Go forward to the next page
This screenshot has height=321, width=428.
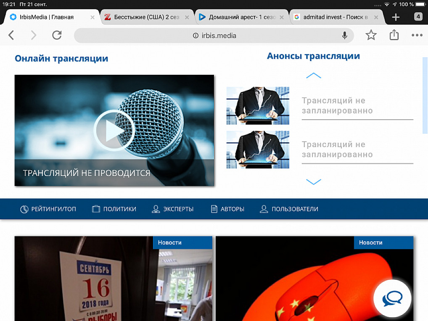click(x=34, y=35)
